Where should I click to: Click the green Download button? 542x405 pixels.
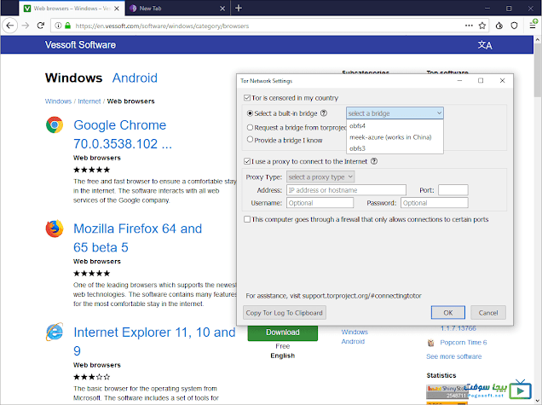click(282, 333)
